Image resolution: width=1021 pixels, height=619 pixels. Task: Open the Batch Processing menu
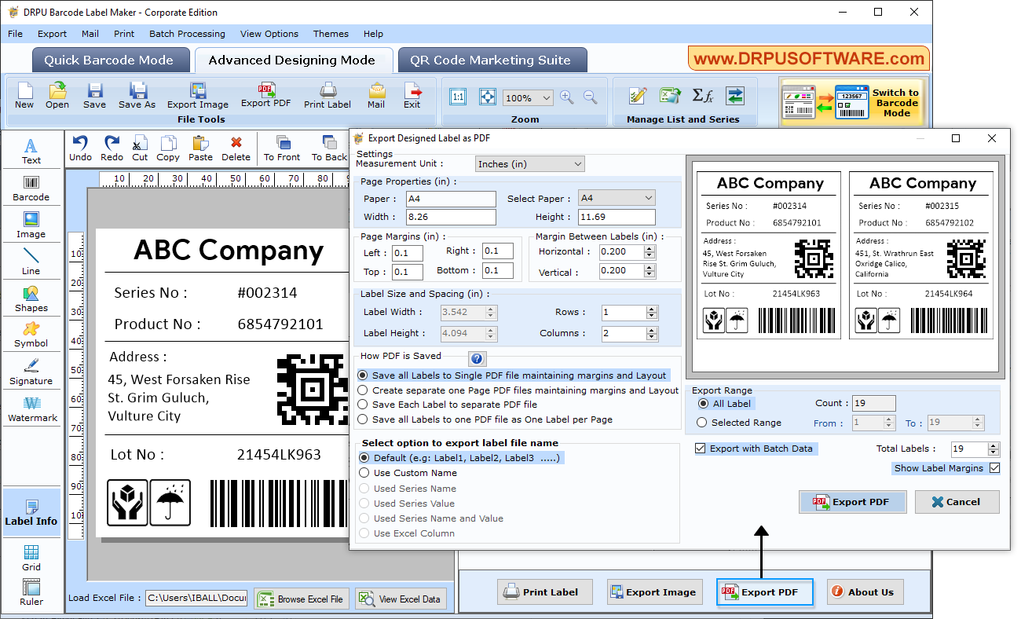coord(187,34)
